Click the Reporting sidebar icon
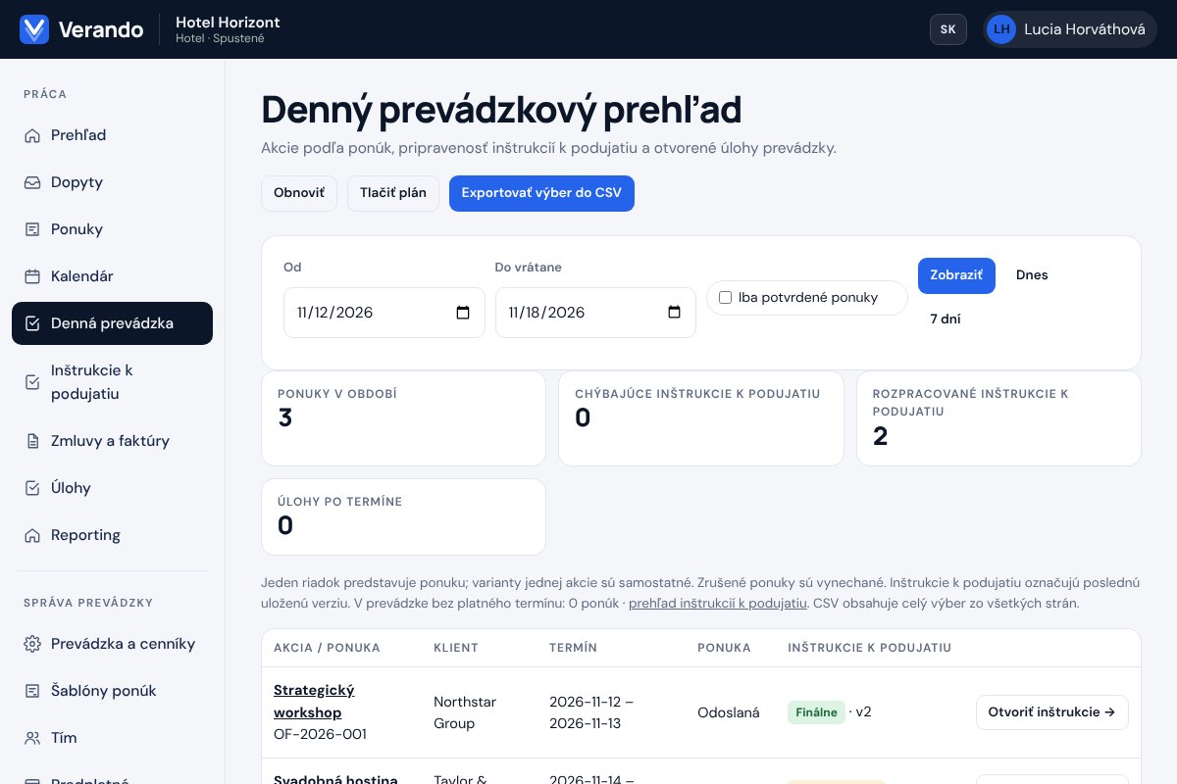The height and width of the screenshot is (784, 1177). point(32,535)
